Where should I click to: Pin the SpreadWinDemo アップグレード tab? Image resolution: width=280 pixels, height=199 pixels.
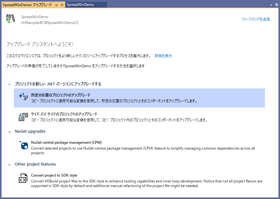pyautogui.click(x=57, y=5)
